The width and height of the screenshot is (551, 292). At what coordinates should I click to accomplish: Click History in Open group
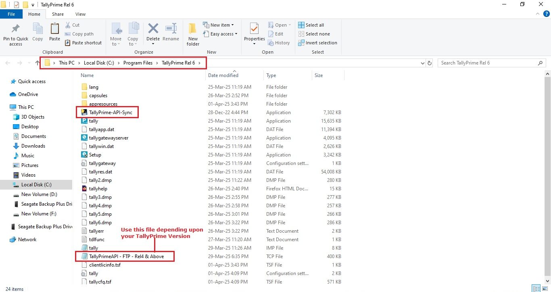click(x=279, y=43)
